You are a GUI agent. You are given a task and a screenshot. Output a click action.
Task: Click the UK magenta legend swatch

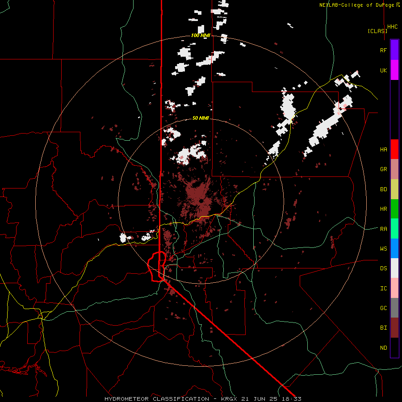(x=394, y=70)
